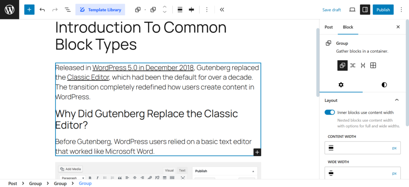Toggle Inner blocks use content width

point(330,112)
